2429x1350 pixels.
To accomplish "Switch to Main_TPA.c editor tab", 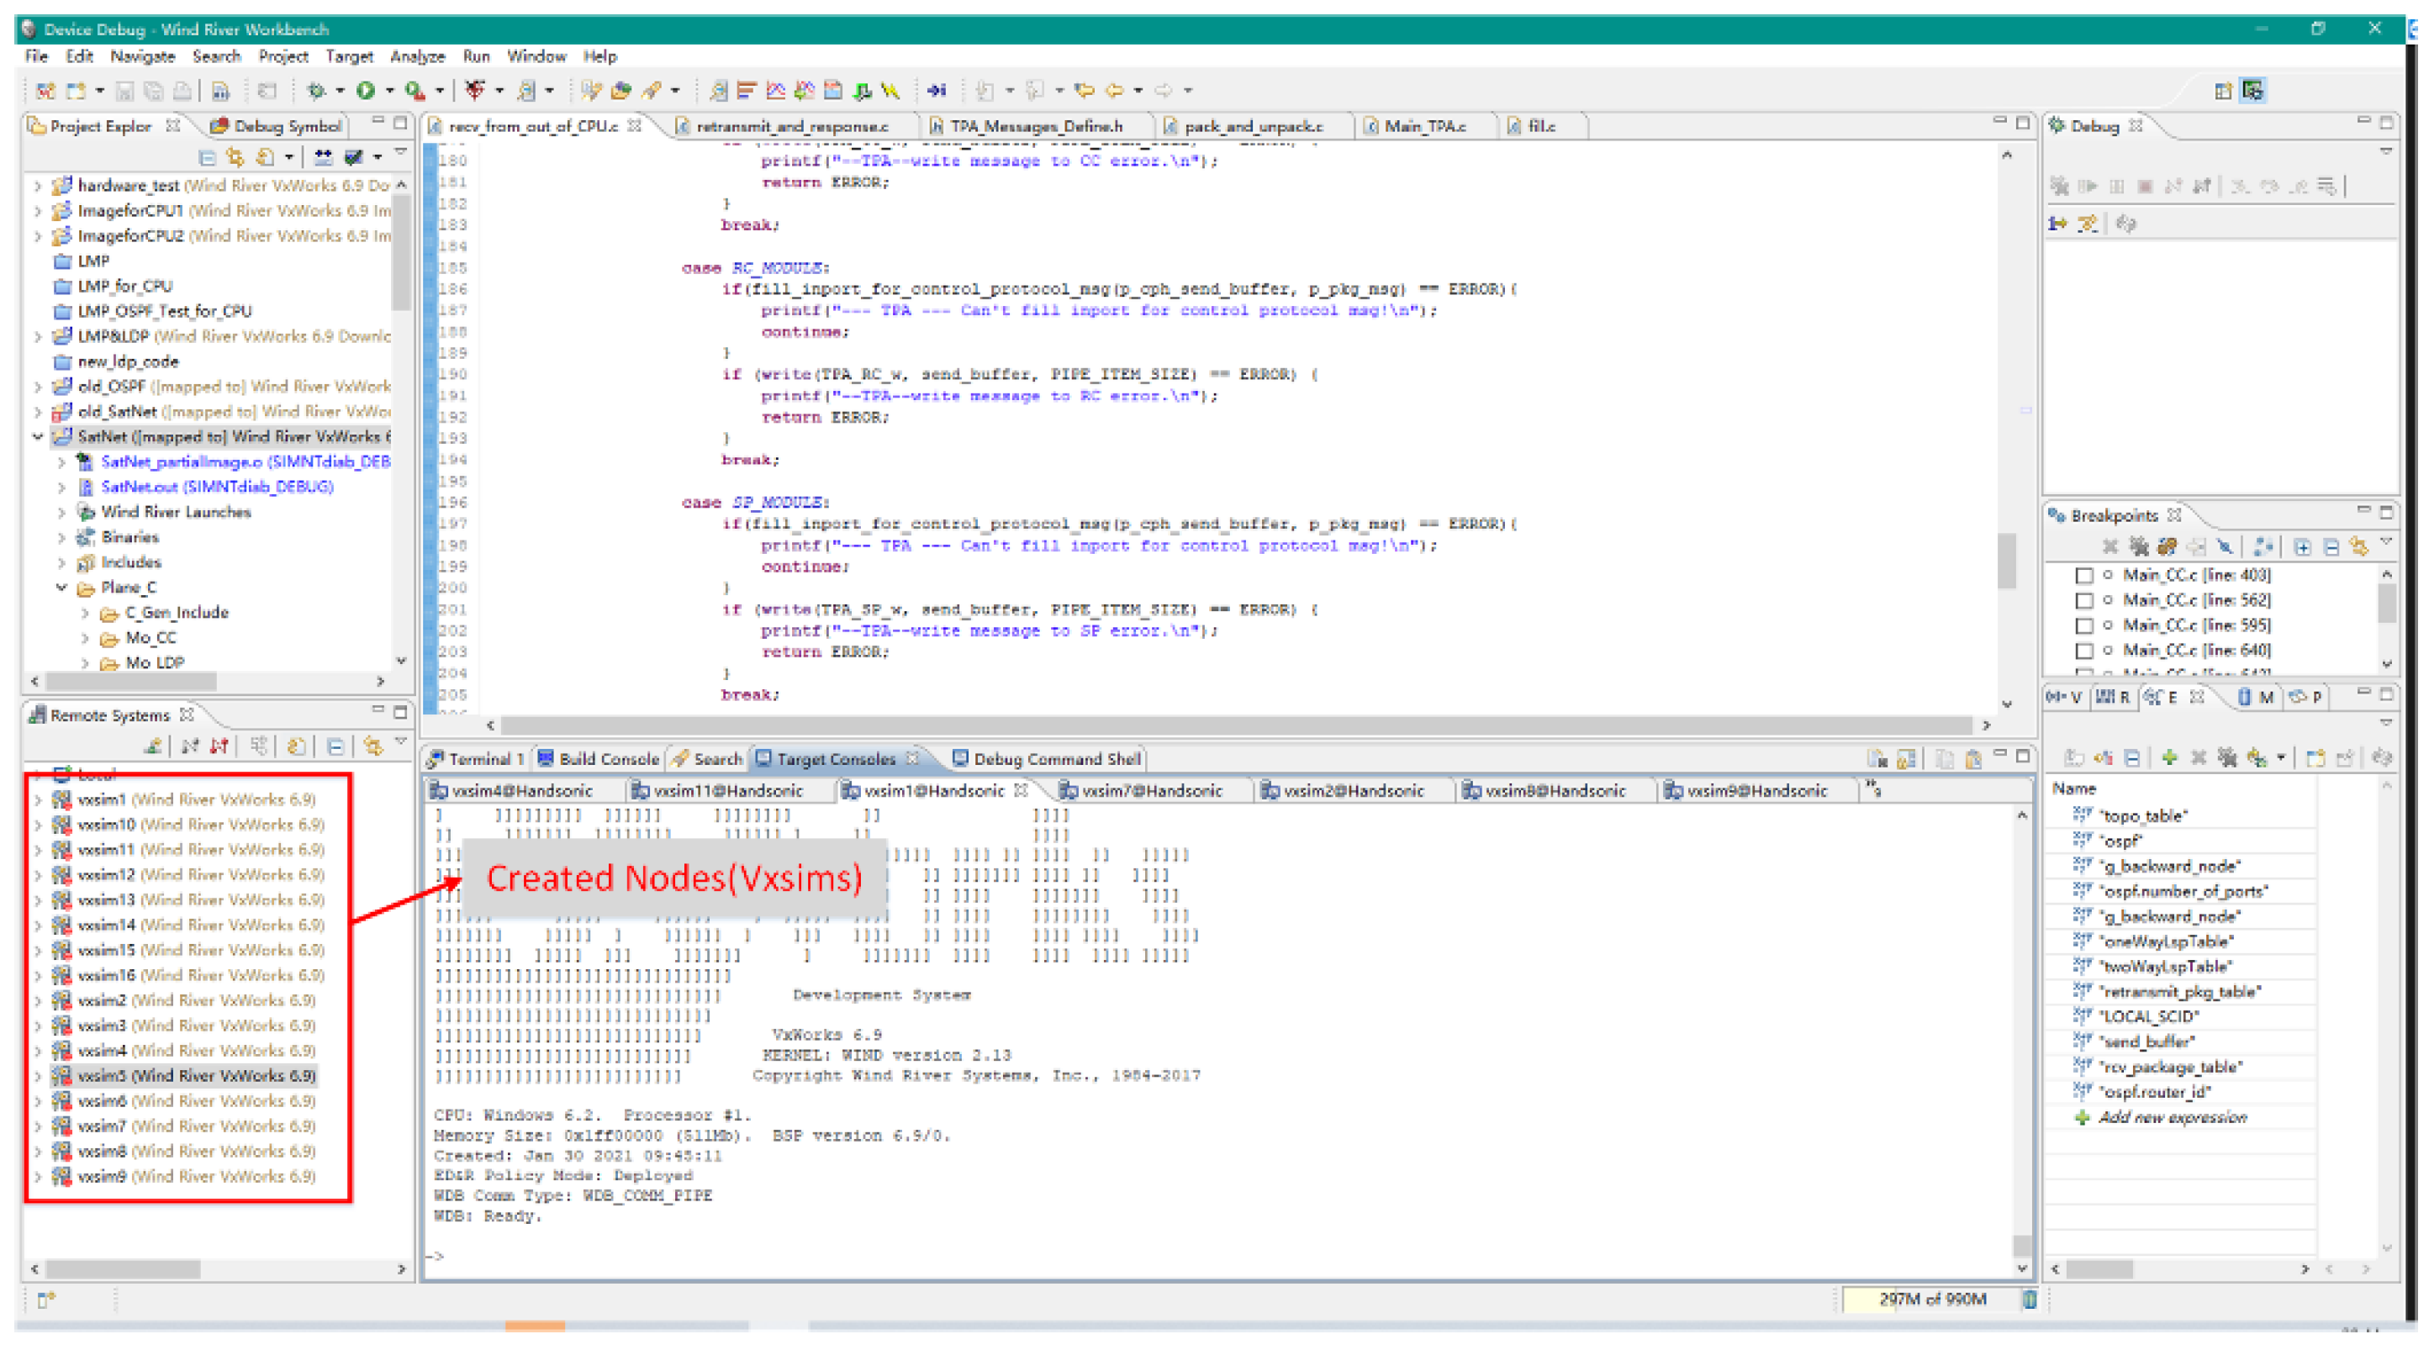I will [x=1425, y=126].
